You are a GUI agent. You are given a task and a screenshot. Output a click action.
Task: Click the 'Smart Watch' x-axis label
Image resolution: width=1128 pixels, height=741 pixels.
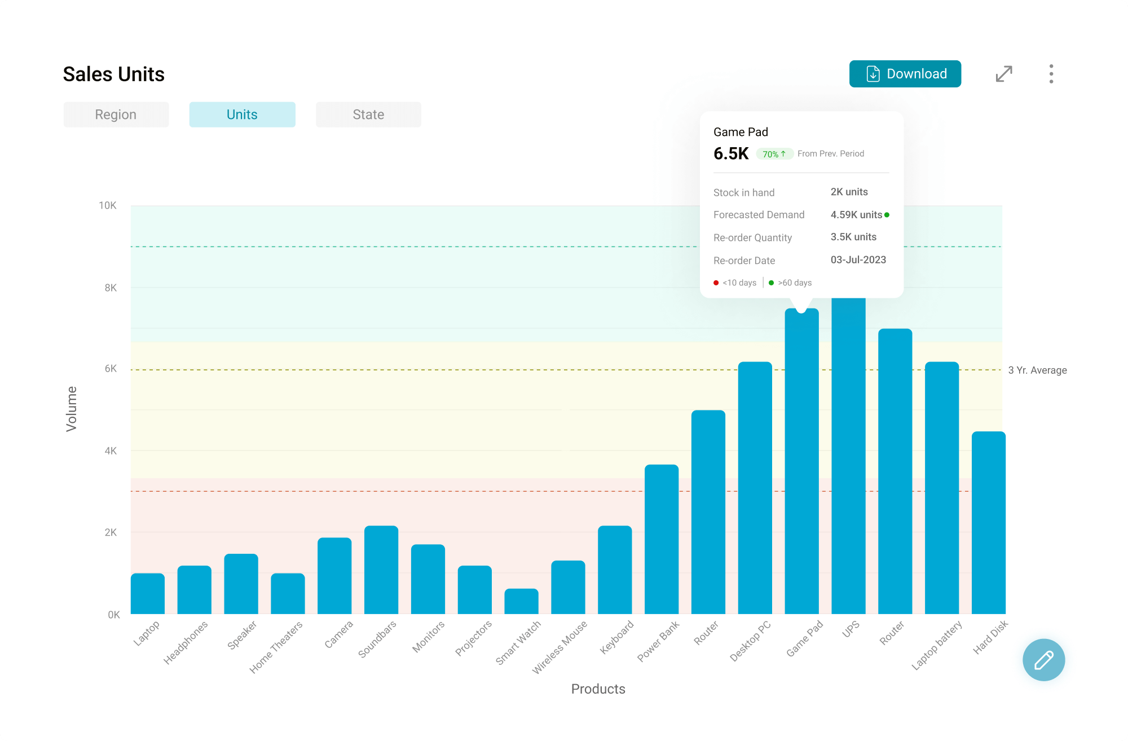point(518,643)
